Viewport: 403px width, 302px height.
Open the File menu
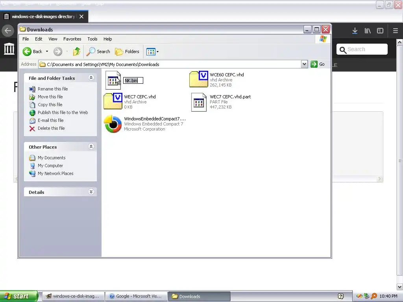point(26,39)
